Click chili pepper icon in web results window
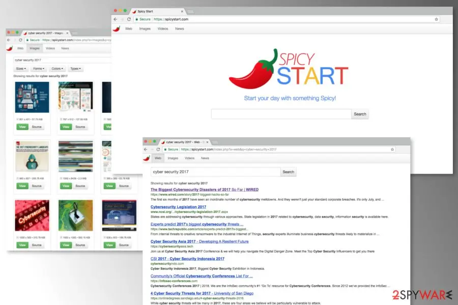Image resolution: width=458 pixels, height=305 pixels. tap(147, 158)
